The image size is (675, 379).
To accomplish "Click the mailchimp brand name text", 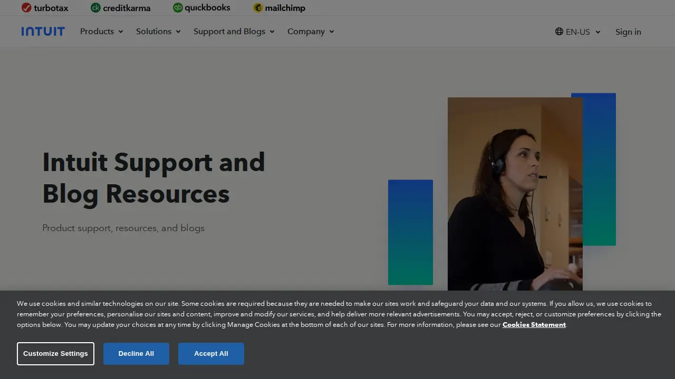I will click(x=285, y=8).
